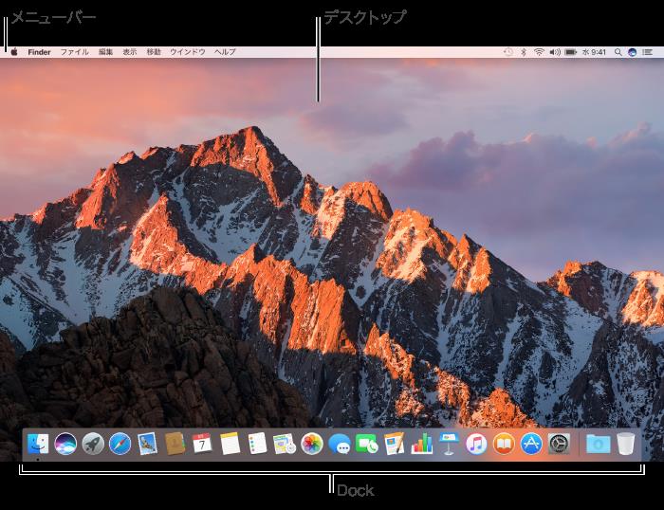The width and height of the screenshot is (664, 510).
Task: Launch Safari compass icon in Dock
Action: click(x=120, y=444)
